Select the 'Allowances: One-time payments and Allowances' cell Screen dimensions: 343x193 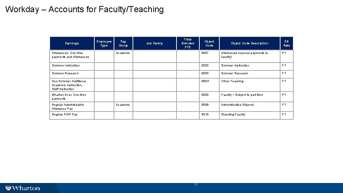[x=72, y=56]
